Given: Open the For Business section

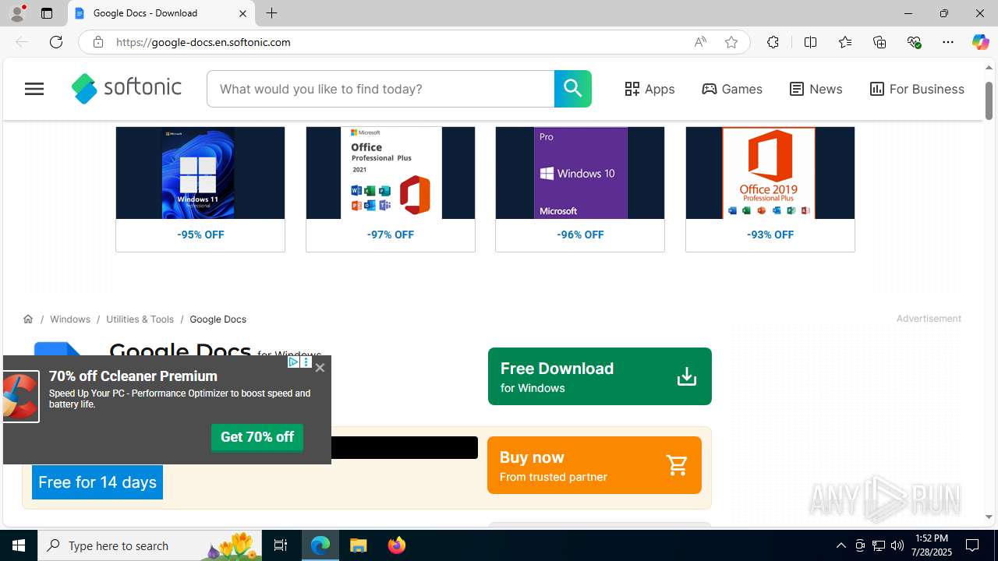Looking at the screenshot, I should tap(917, 89).
